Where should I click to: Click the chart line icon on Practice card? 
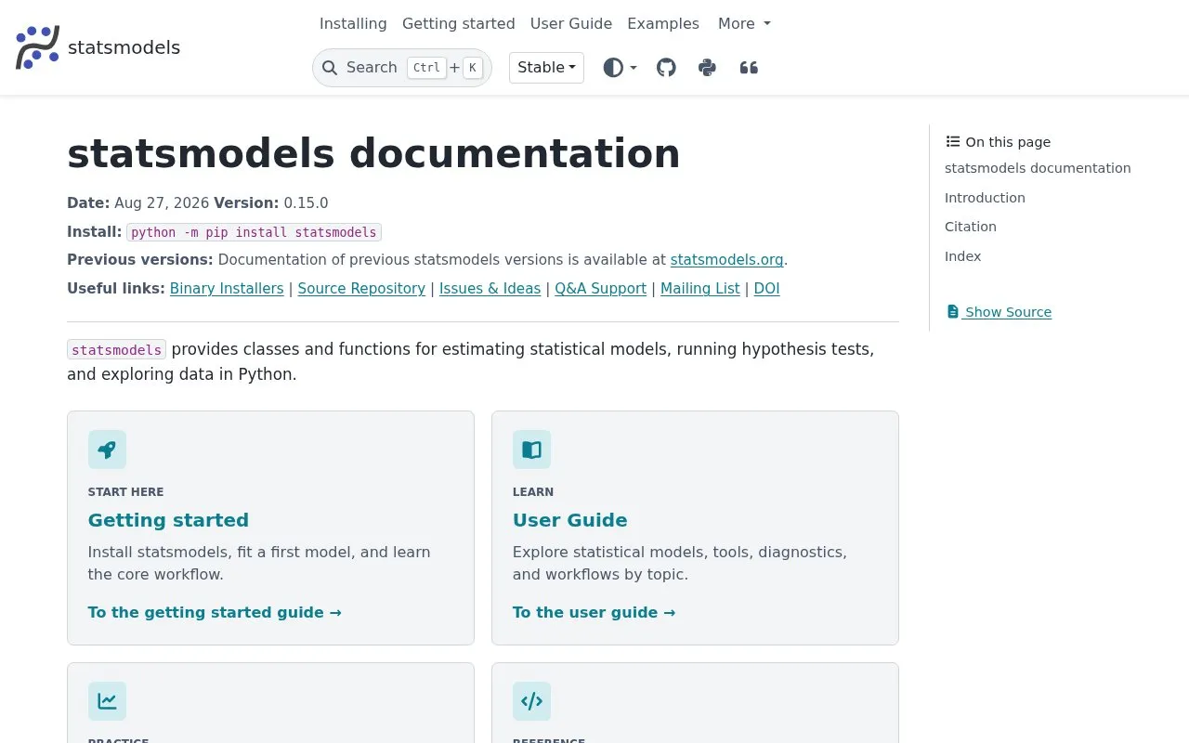107,701
